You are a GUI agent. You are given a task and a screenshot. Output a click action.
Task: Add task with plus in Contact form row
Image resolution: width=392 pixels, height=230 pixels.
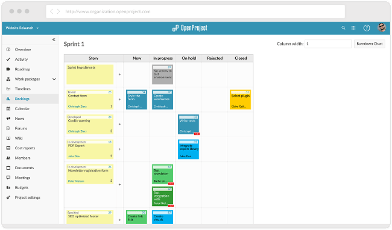pyautogui.click(x=120, y=99)
